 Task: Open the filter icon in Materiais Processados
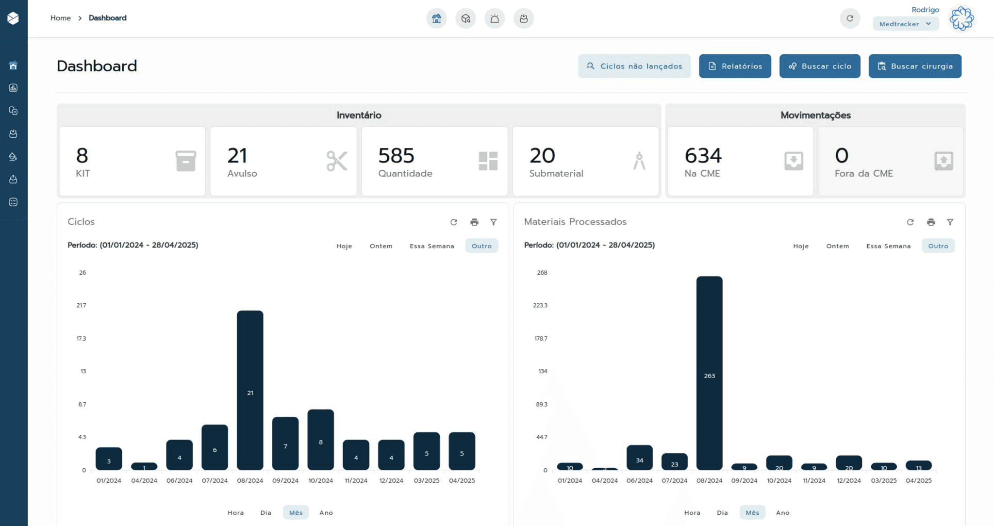(x=950, y=222)
